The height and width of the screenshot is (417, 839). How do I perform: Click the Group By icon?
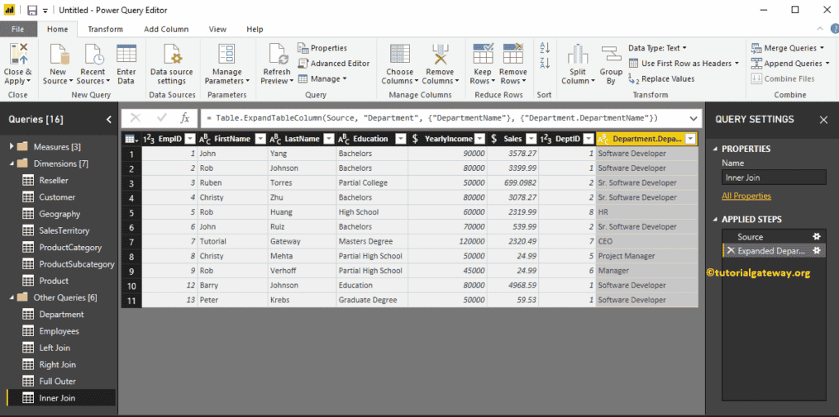point(611,54)
